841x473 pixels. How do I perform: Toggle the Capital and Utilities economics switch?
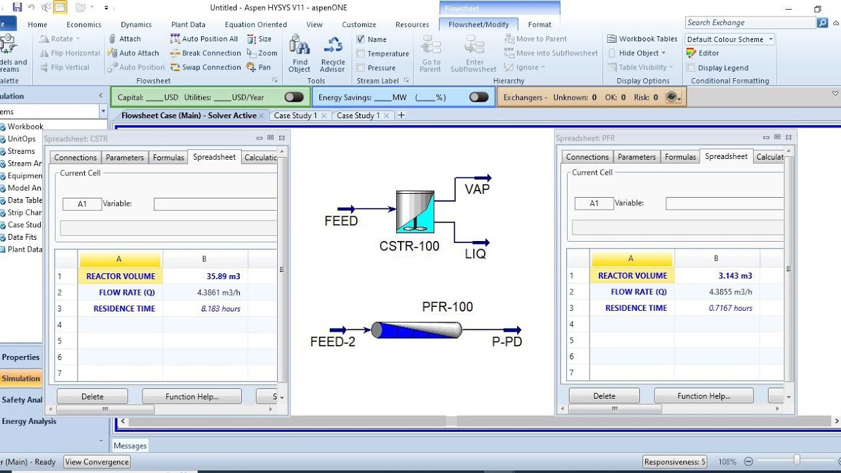click(x=294, y=97)
